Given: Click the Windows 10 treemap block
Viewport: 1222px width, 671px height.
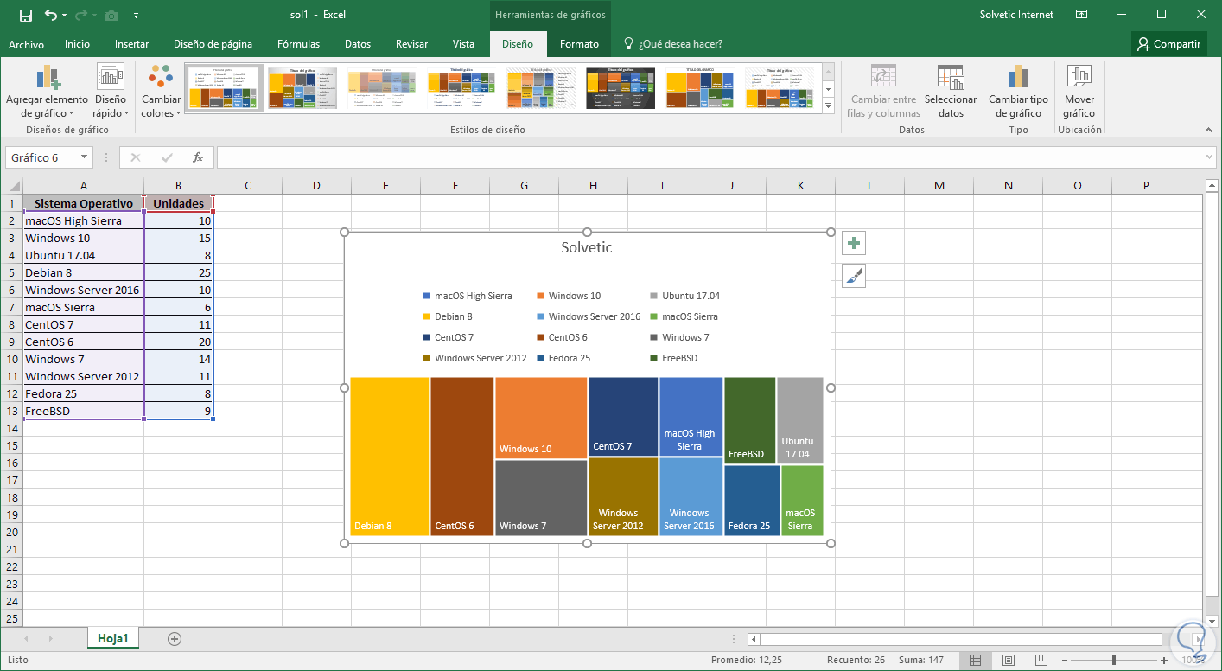Looking at the screenshot, I should [541, 418].
